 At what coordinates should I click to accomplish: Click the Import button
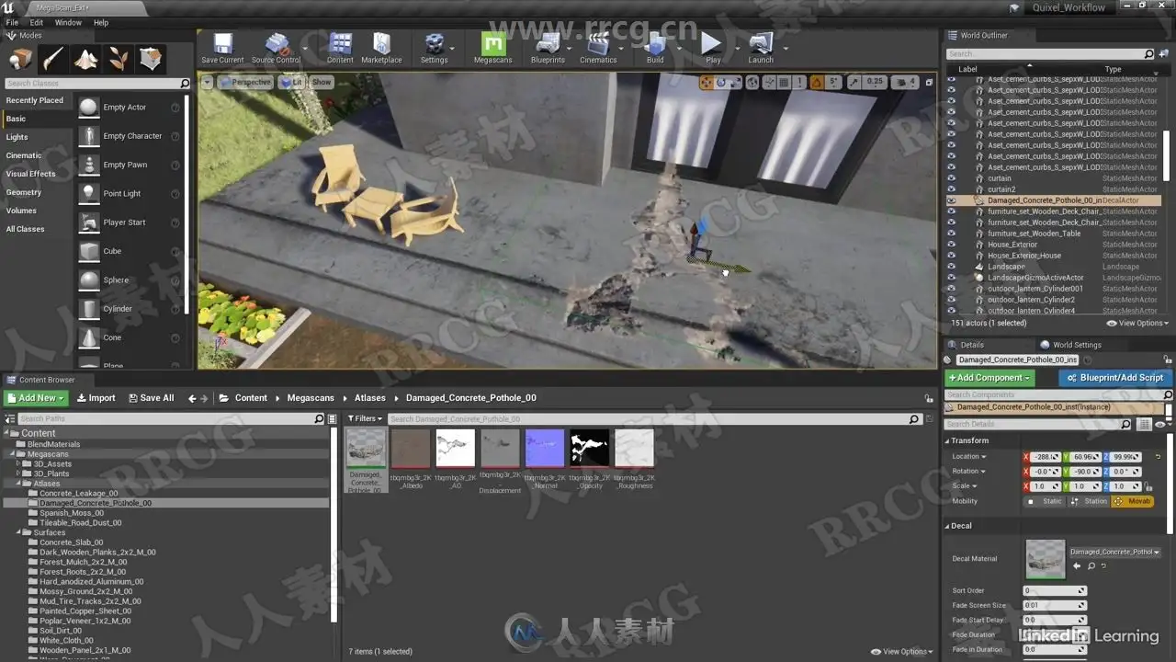(x=96, y=398)
